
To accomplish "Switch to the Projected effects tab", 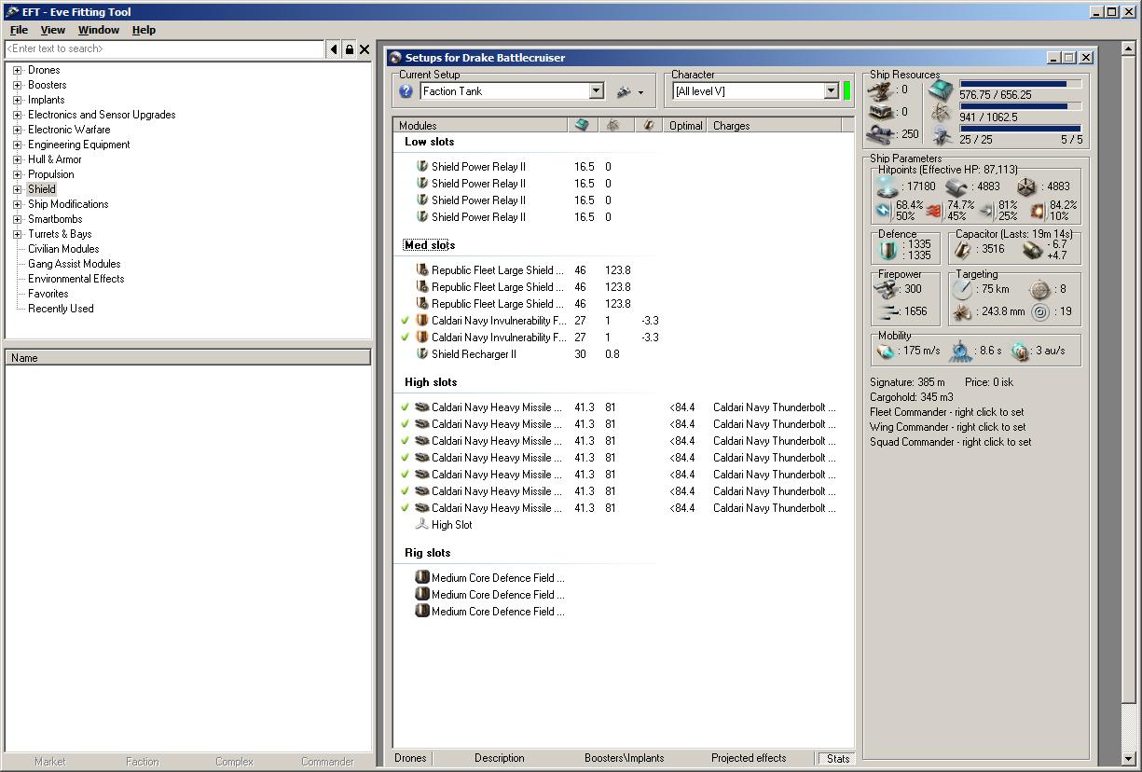I will click(749, 758).
